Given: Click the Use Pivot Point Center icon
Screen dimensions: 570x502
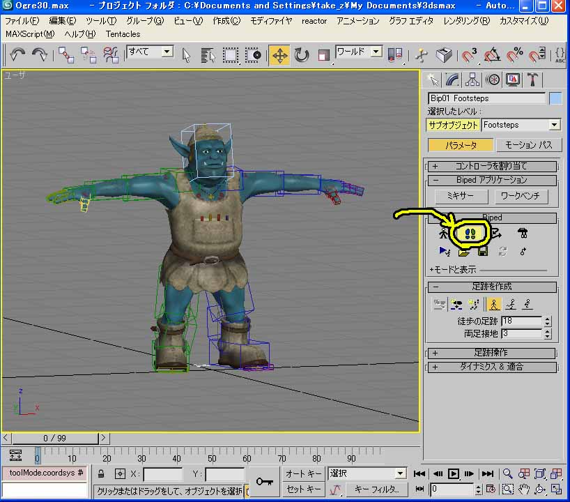Looking at the screenshot, I should point(395,55).
